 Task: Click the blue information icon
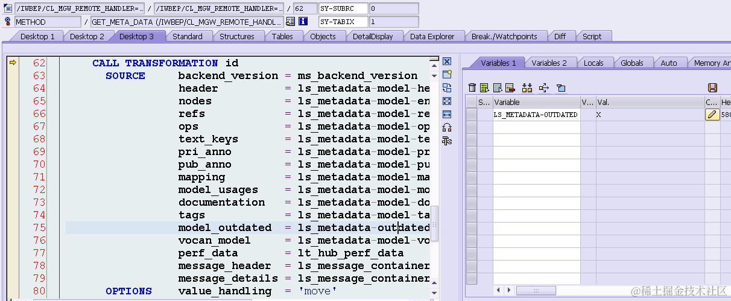(303, 22)
